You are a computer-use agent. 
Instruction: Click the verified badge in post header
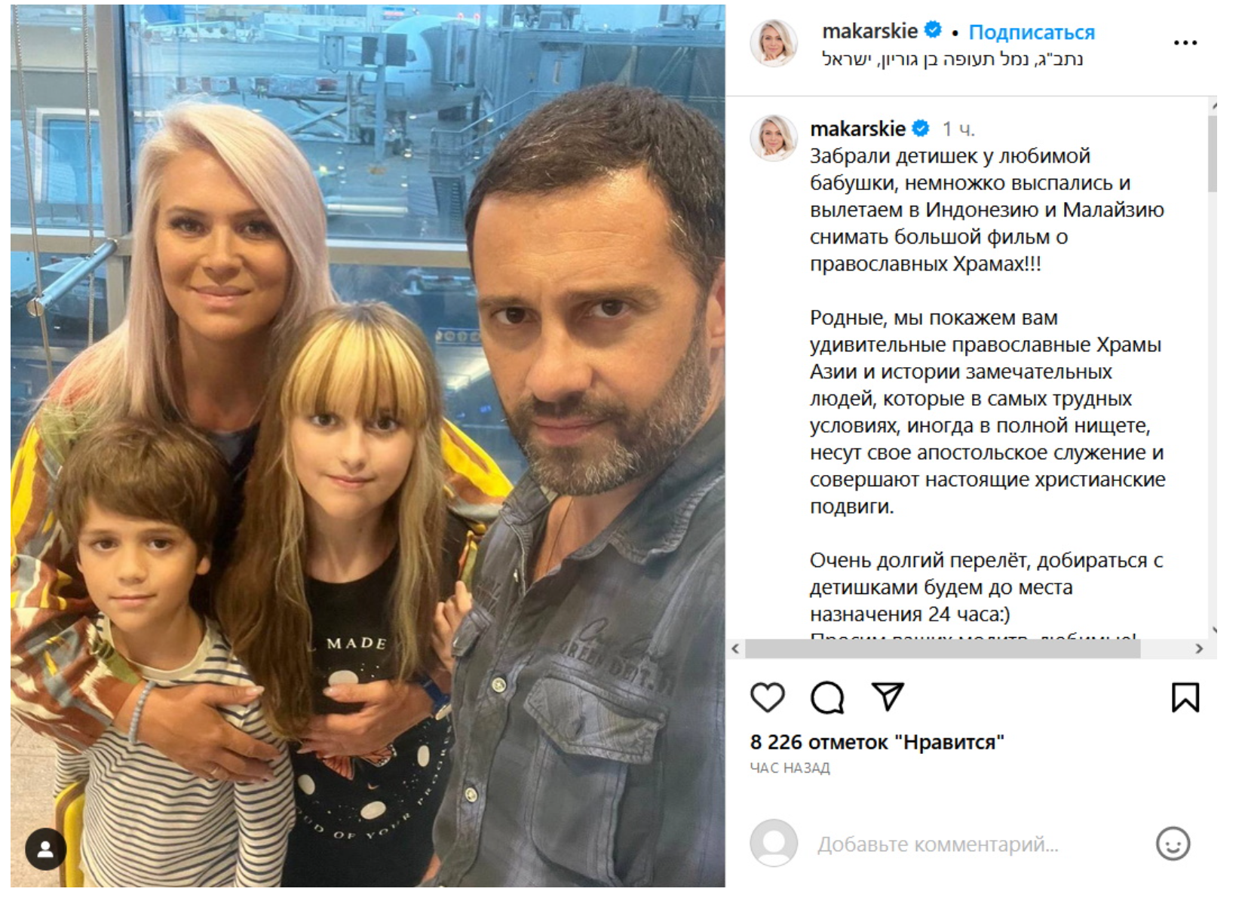point(933,30)
